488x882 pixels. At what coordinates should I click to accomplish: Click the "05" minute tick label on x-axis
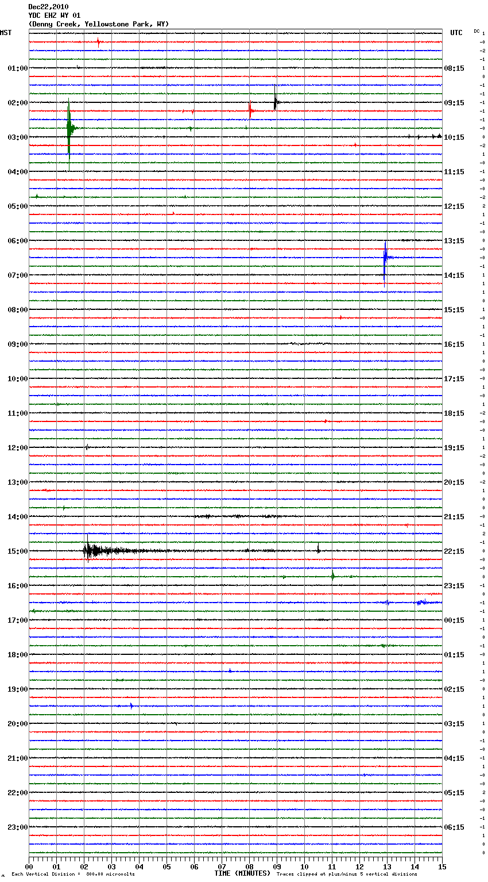(166, 866)
